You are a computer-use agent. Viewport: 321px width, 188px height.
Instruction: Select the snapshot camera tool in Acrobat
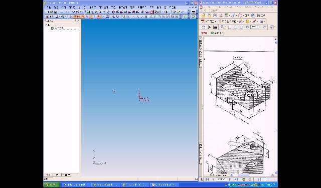pyautogui.click(x=215, y=27)
